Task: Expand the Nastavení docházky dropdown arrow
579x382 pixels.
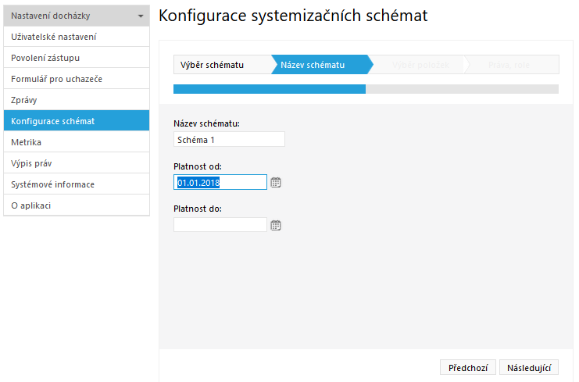Action: pyautogui.click(x=141, y=16)
